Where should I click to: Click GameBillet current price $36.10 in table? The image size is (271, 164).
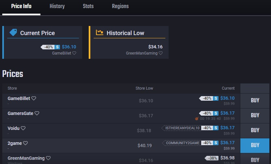[227, 98]
